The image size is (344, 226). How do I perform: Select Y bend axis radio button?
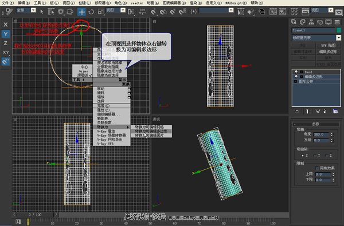tap(315, 156)
